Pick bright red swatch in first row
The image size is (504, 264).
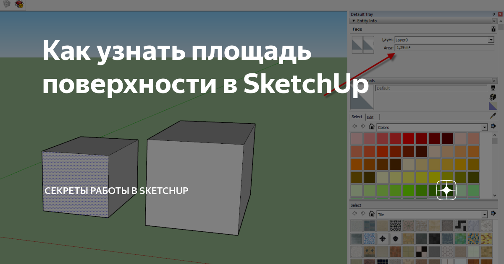(408, 138)
